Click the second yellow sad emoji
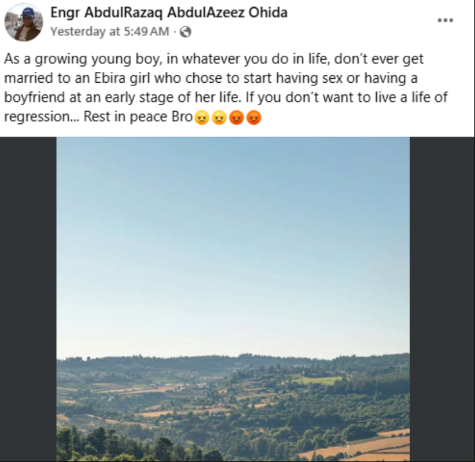The image size is (475, 462). (x=219, y=117)
